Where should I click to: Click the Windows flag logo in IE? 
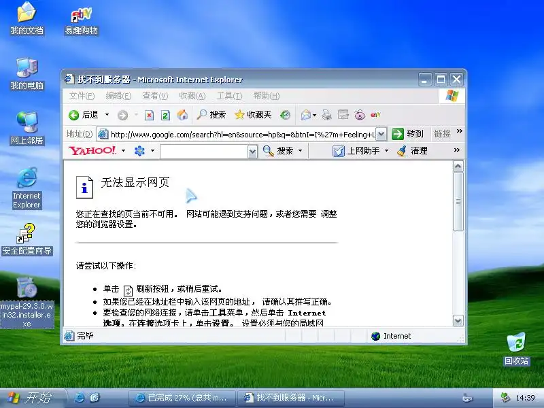click(452, 95)
